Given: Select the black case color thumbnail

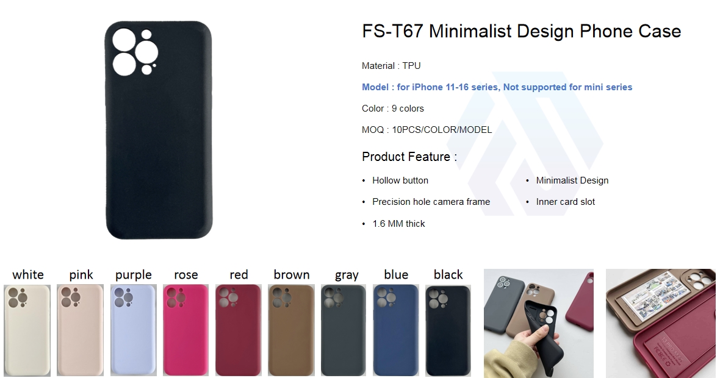Looking at the screenshot, I should pos(448,330).
